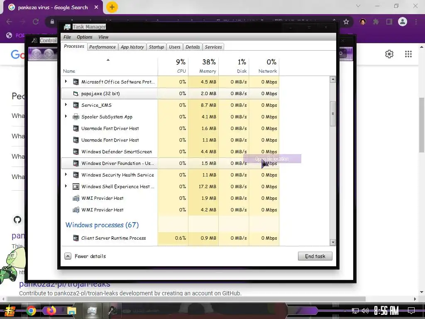Open the File menu in Task Manager
Screen dimensions: 425x319
[67, 37]
